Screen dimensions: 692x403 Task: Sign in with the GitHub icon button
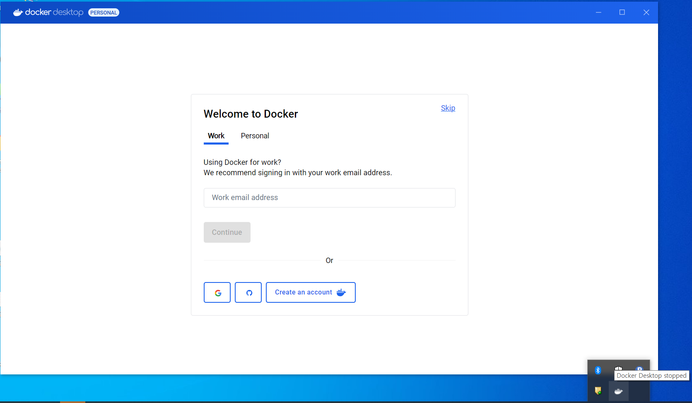[x=248, y=292]
